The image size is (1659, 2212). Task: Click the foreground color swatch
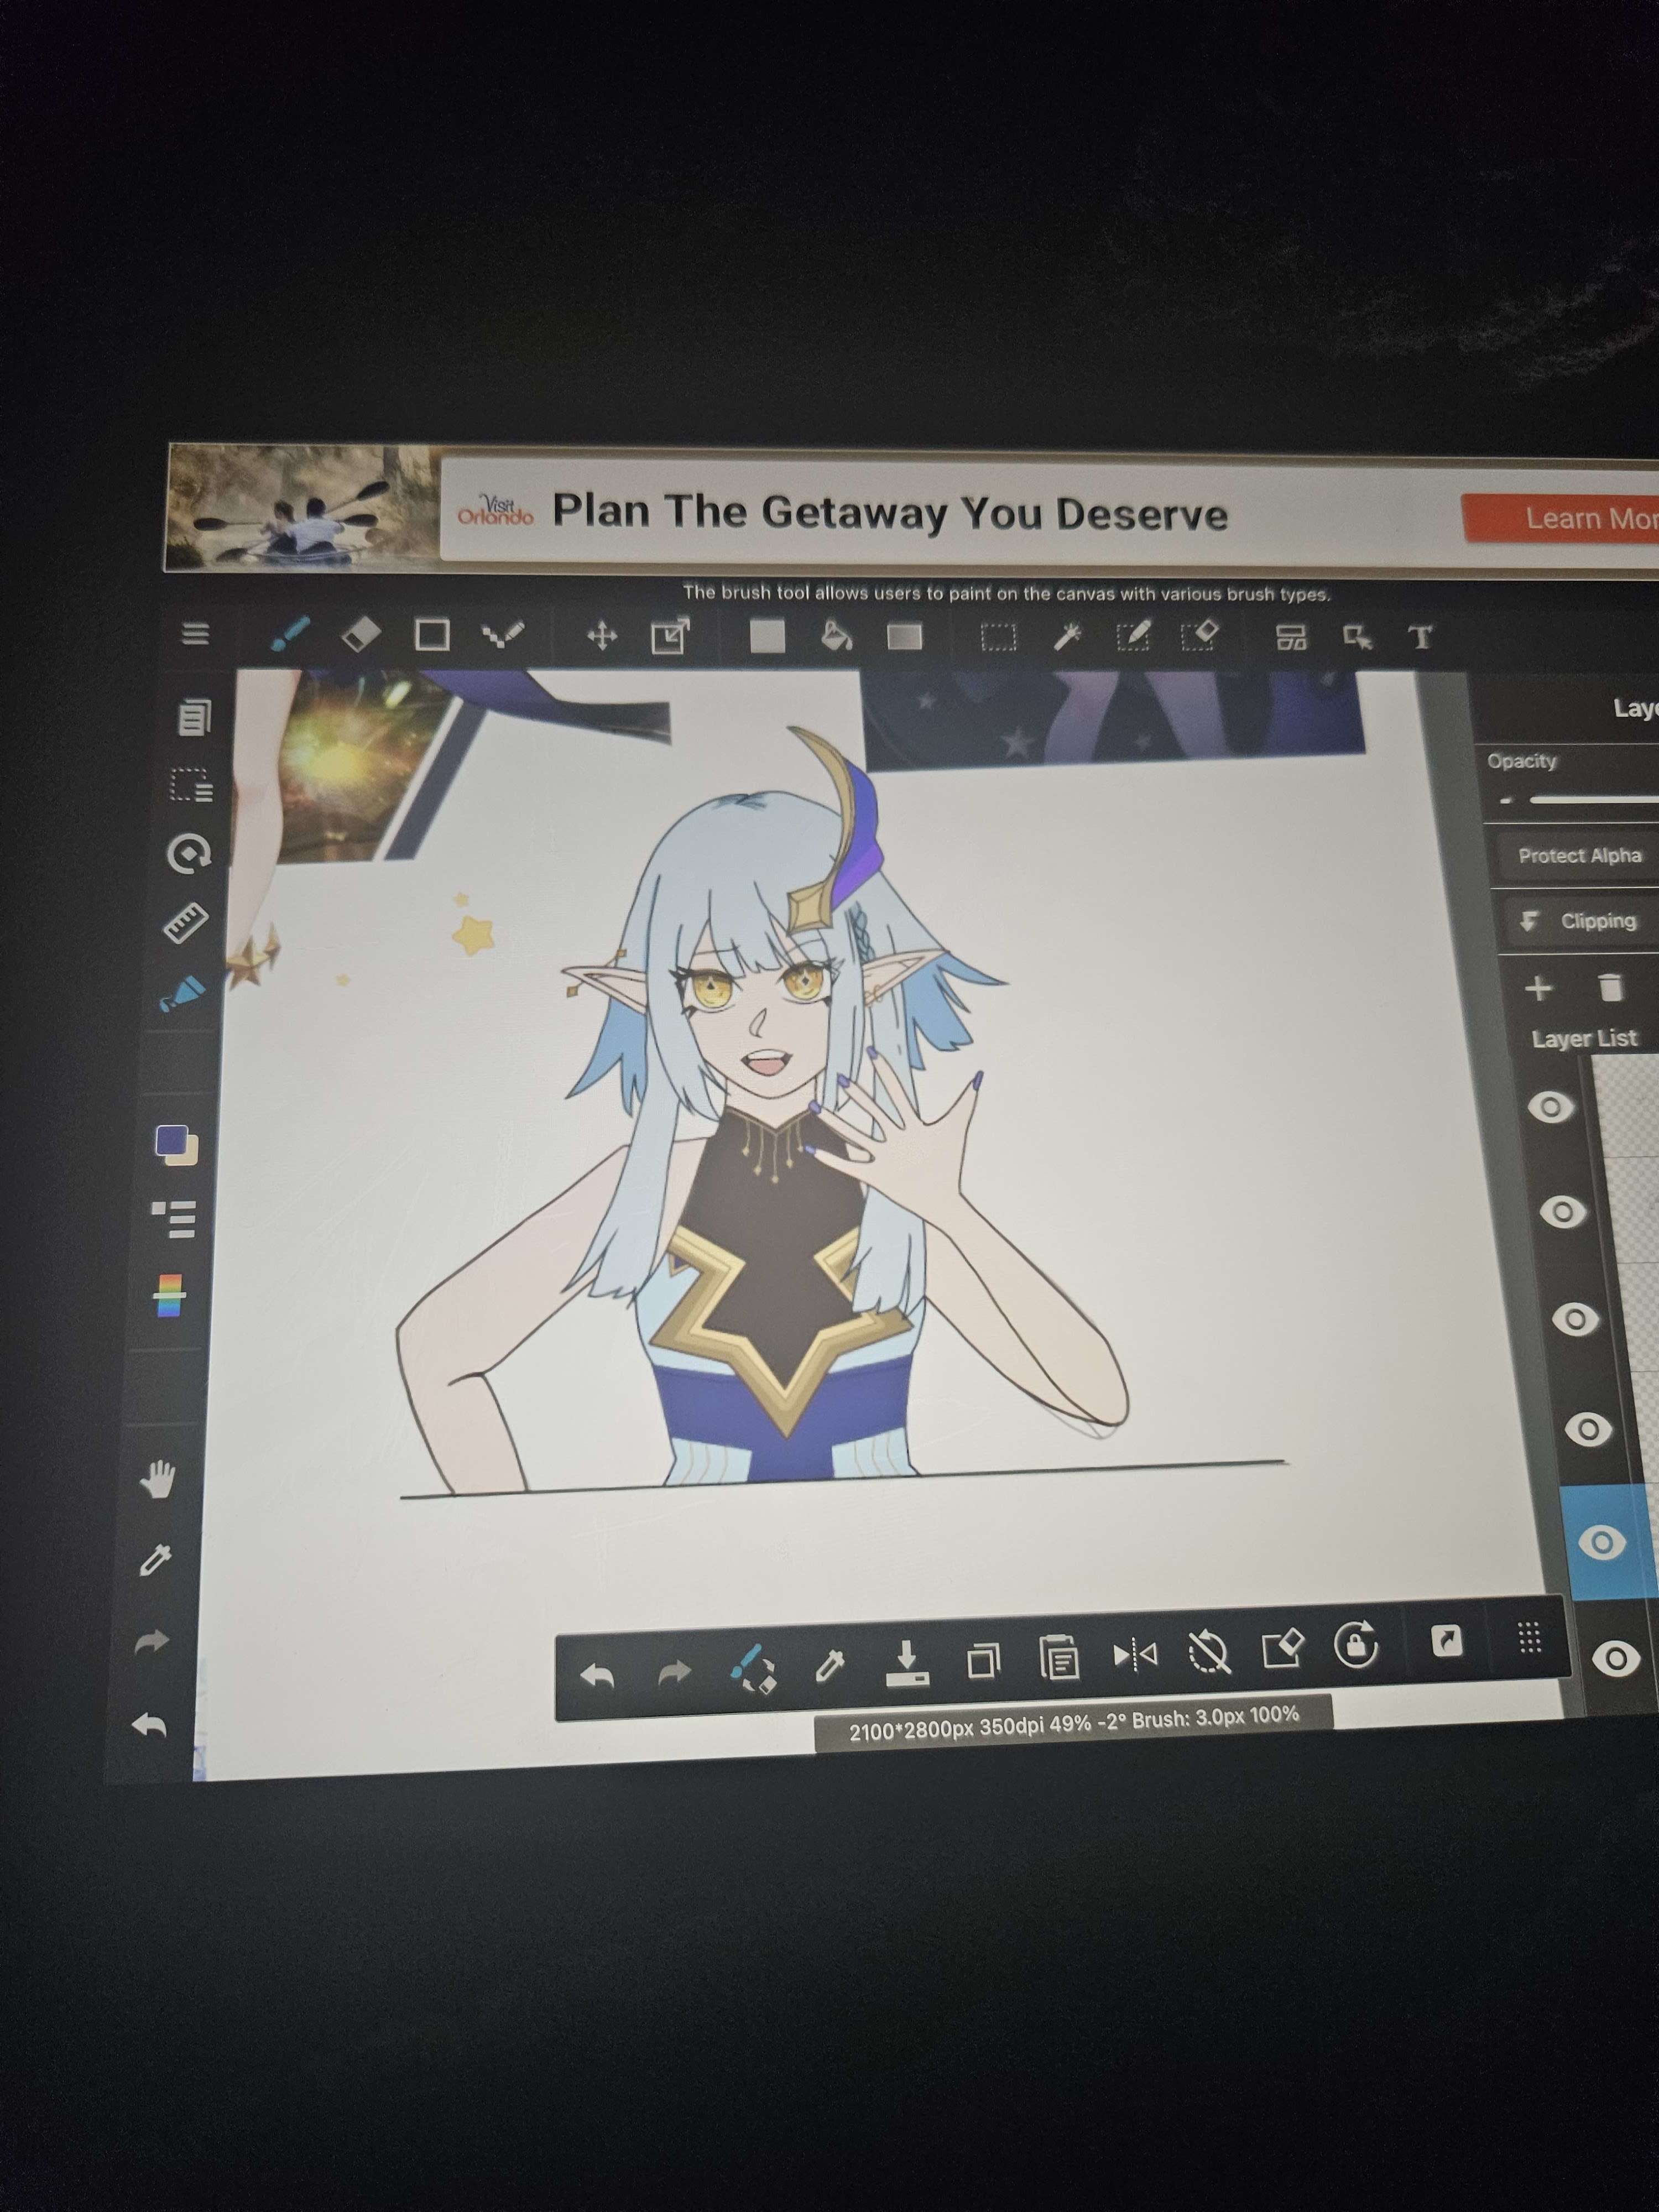click(x=171, y=1139)
